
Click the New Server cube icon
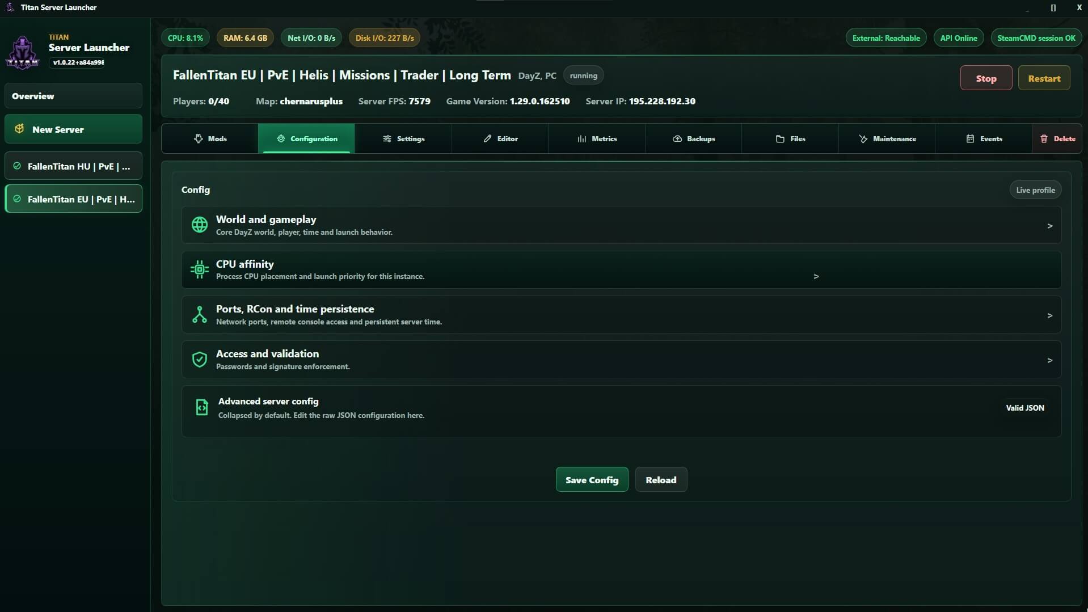tap(19, 129)
